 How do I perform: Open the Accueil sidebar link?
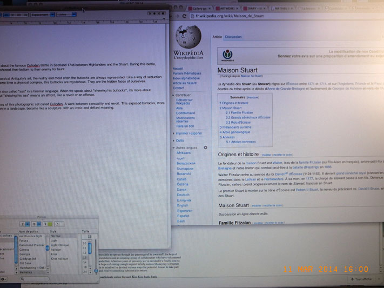(x=178, y=69)
